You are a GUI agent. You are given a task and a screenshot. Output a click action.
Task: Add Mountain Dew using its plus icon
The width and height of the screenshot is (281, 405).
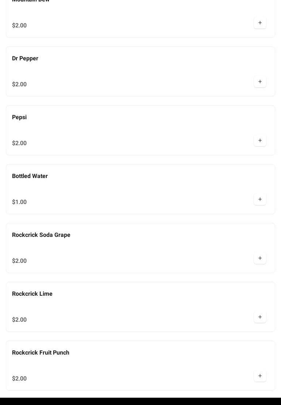260,23
